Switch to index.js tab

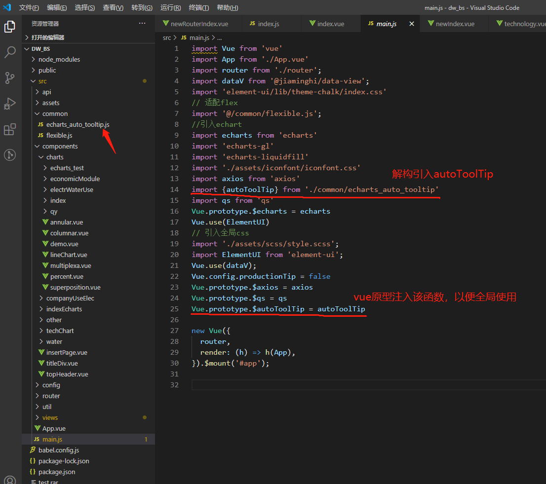pyautogui.click(x=272, y=24)
